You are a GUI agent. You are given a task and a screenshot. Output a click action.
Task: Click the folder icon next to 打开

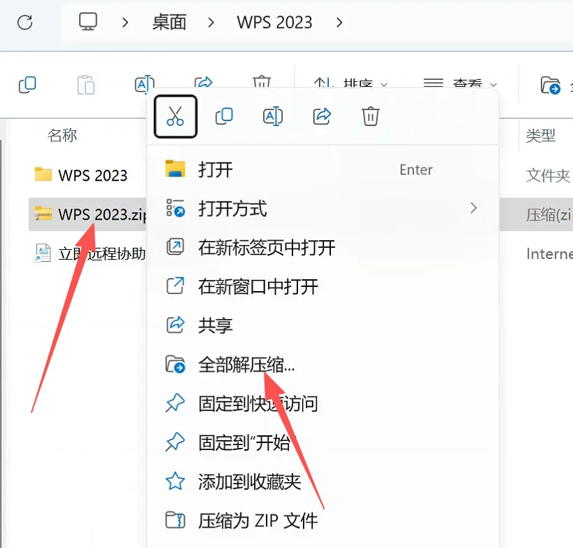tap(176, 169)
